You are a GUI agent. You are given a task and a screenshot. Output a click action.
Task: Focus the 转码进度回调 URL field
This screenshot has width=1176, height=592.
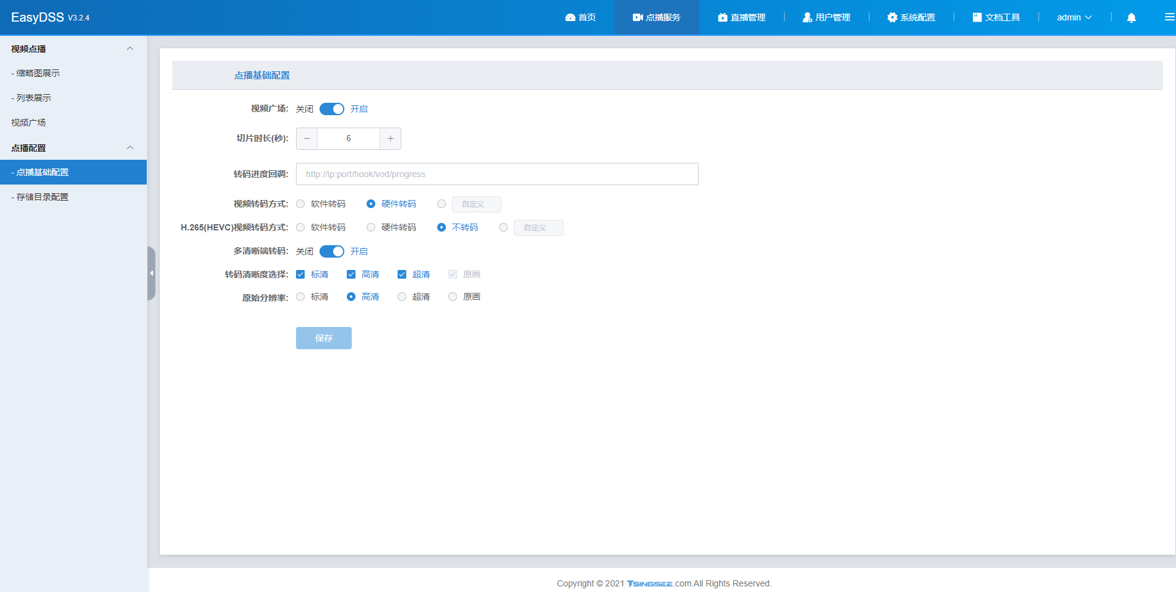point(497,174)
